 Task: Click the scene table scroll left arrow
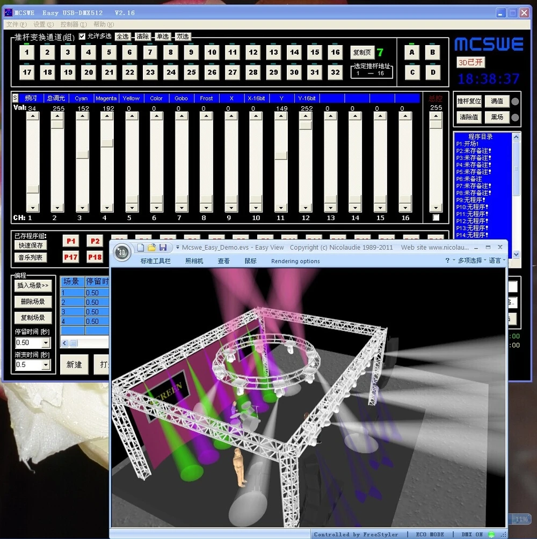point(64,343)
